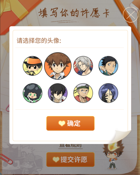Pick the black-haired avatar on purple background

[58, 93]
